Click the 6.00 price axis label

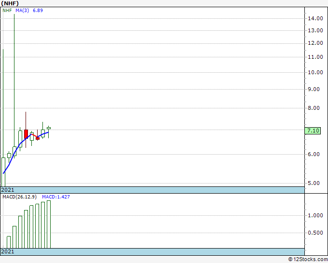[314, 154]
